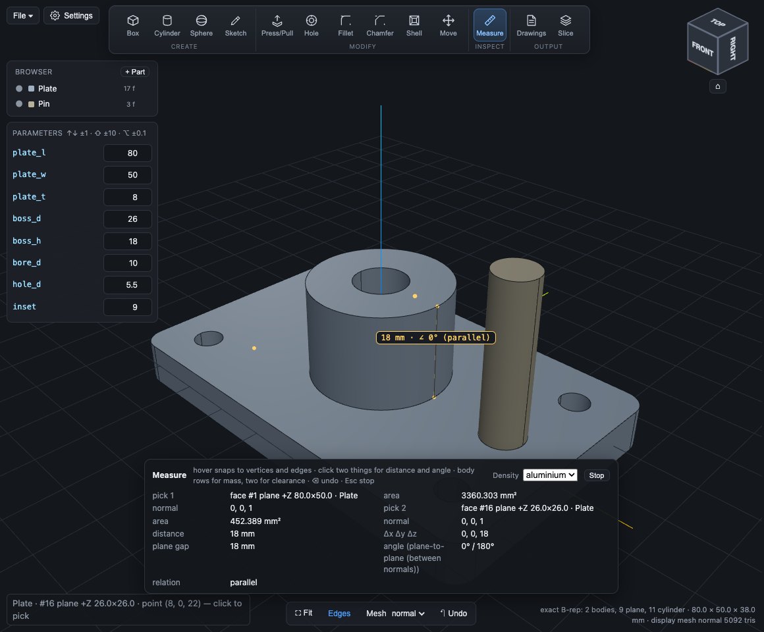The image size is (764, 632).
Task: Edit the inset value field
Action: coord(128,307)
